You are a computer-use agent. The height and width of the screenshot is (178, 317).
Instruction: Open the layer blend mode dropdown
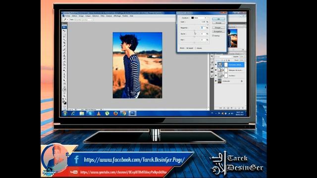[223, 57]
